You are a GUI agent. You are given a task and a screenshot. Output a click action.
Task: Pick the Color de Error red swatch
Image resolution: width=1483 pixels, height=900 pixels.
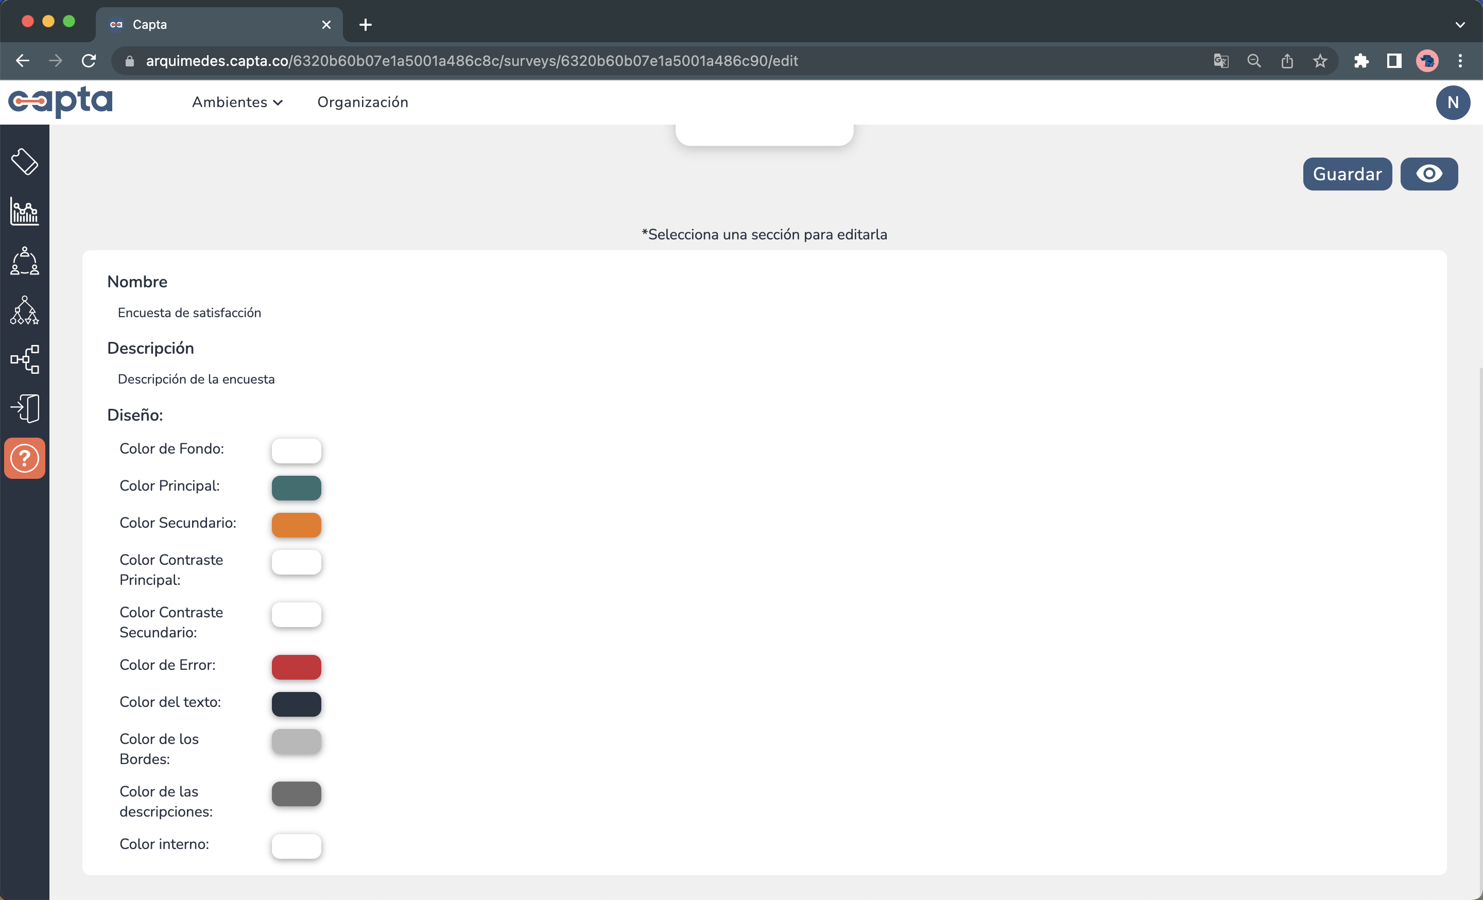point(296,667)
